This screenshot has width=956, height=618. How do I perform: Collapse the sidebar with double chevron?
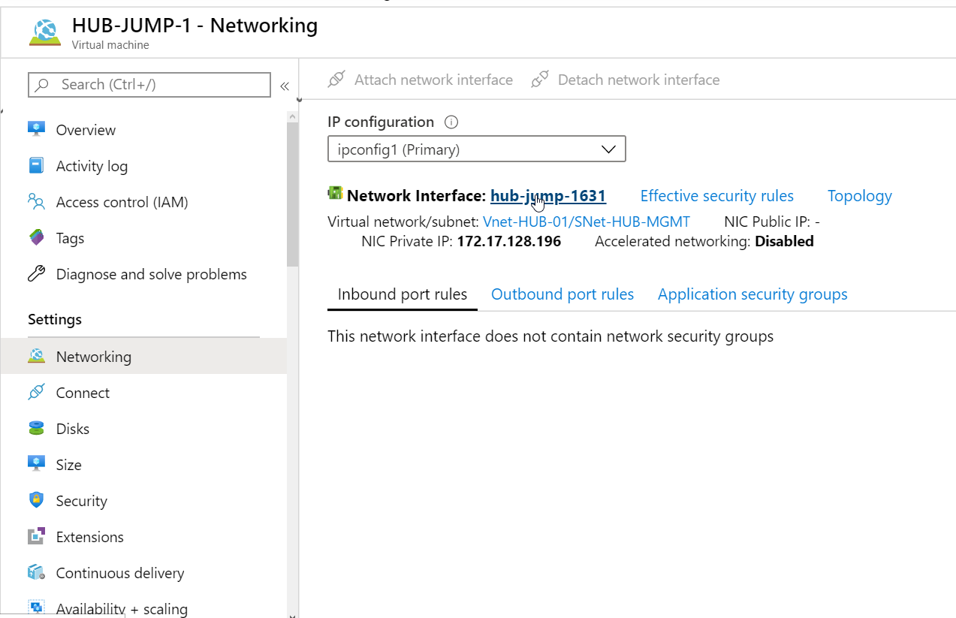[285, 86]
